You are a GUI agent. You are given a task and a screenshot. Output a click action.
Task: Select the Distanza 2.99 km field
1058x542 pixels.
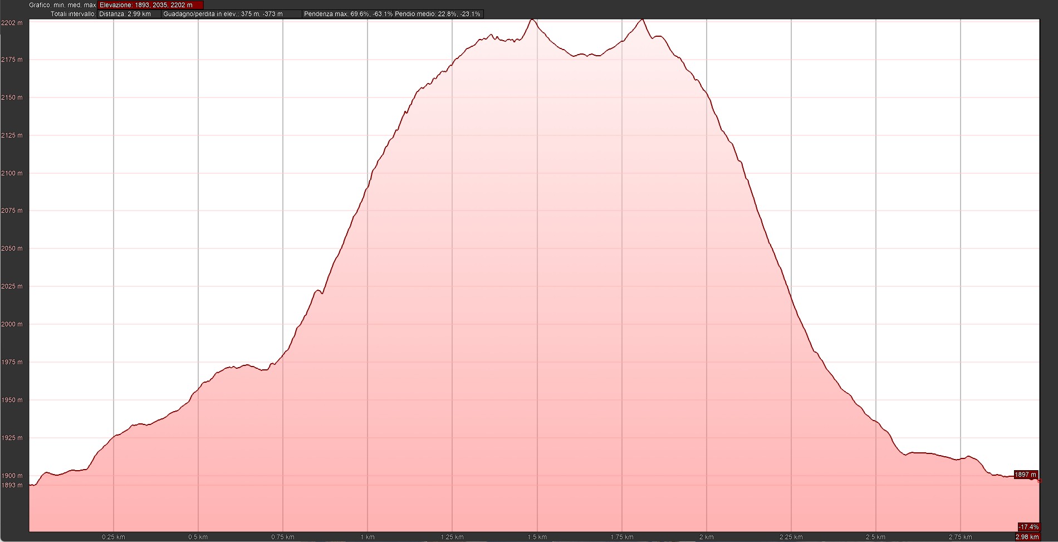click(x=129, y=14)
